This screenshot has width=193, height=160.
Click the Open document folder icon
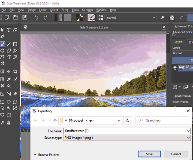[x=15, y=18]
